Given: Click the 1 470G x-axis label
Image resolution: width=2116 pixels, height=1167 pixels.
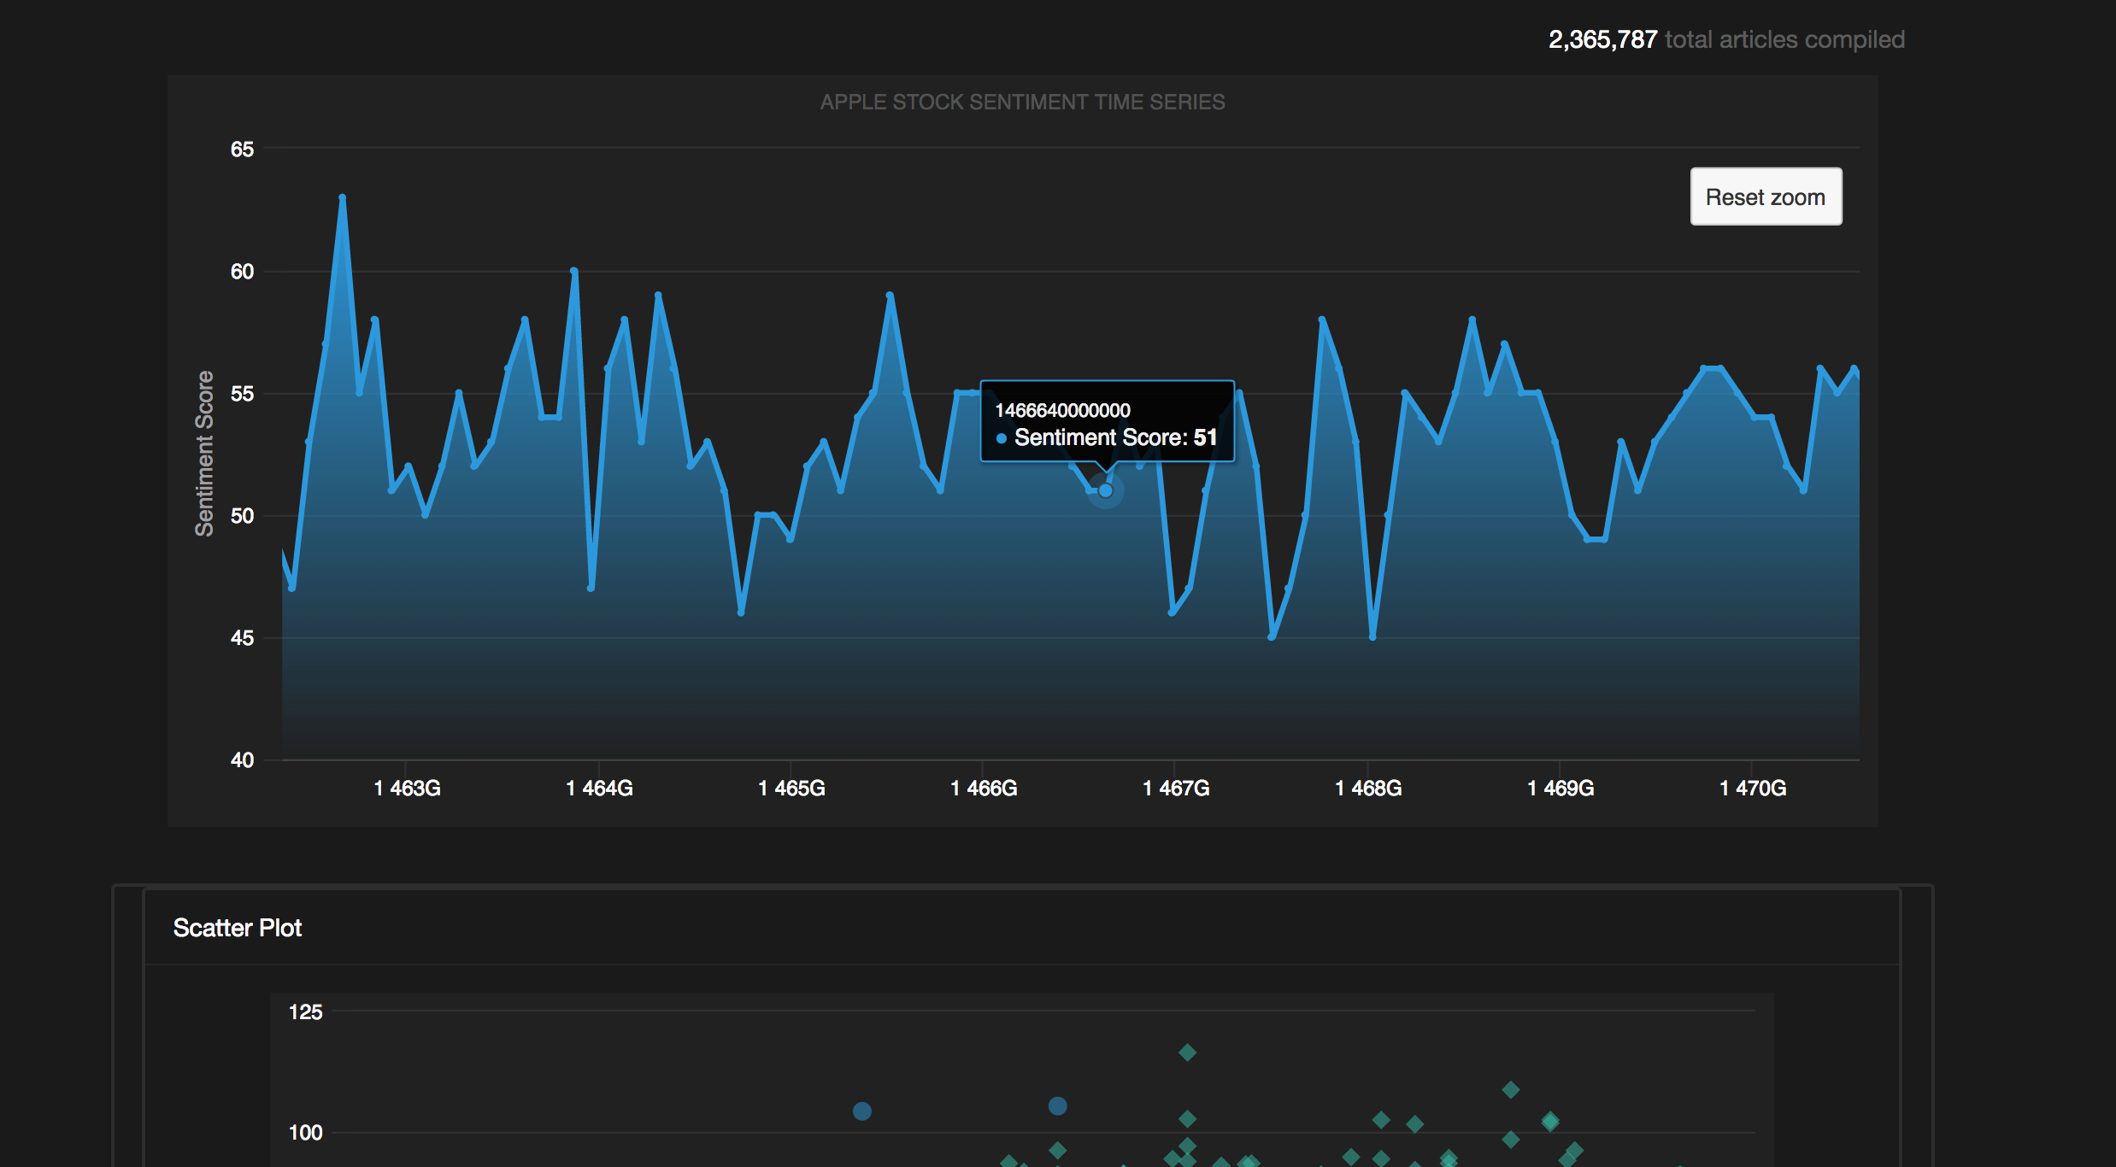Looking at the screenshot, I should point(1753,788).
